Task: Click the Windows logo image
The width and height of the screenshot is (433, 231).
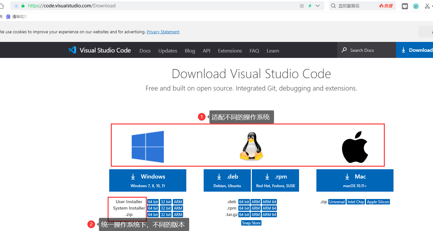Action: click(x=148, y=147)
